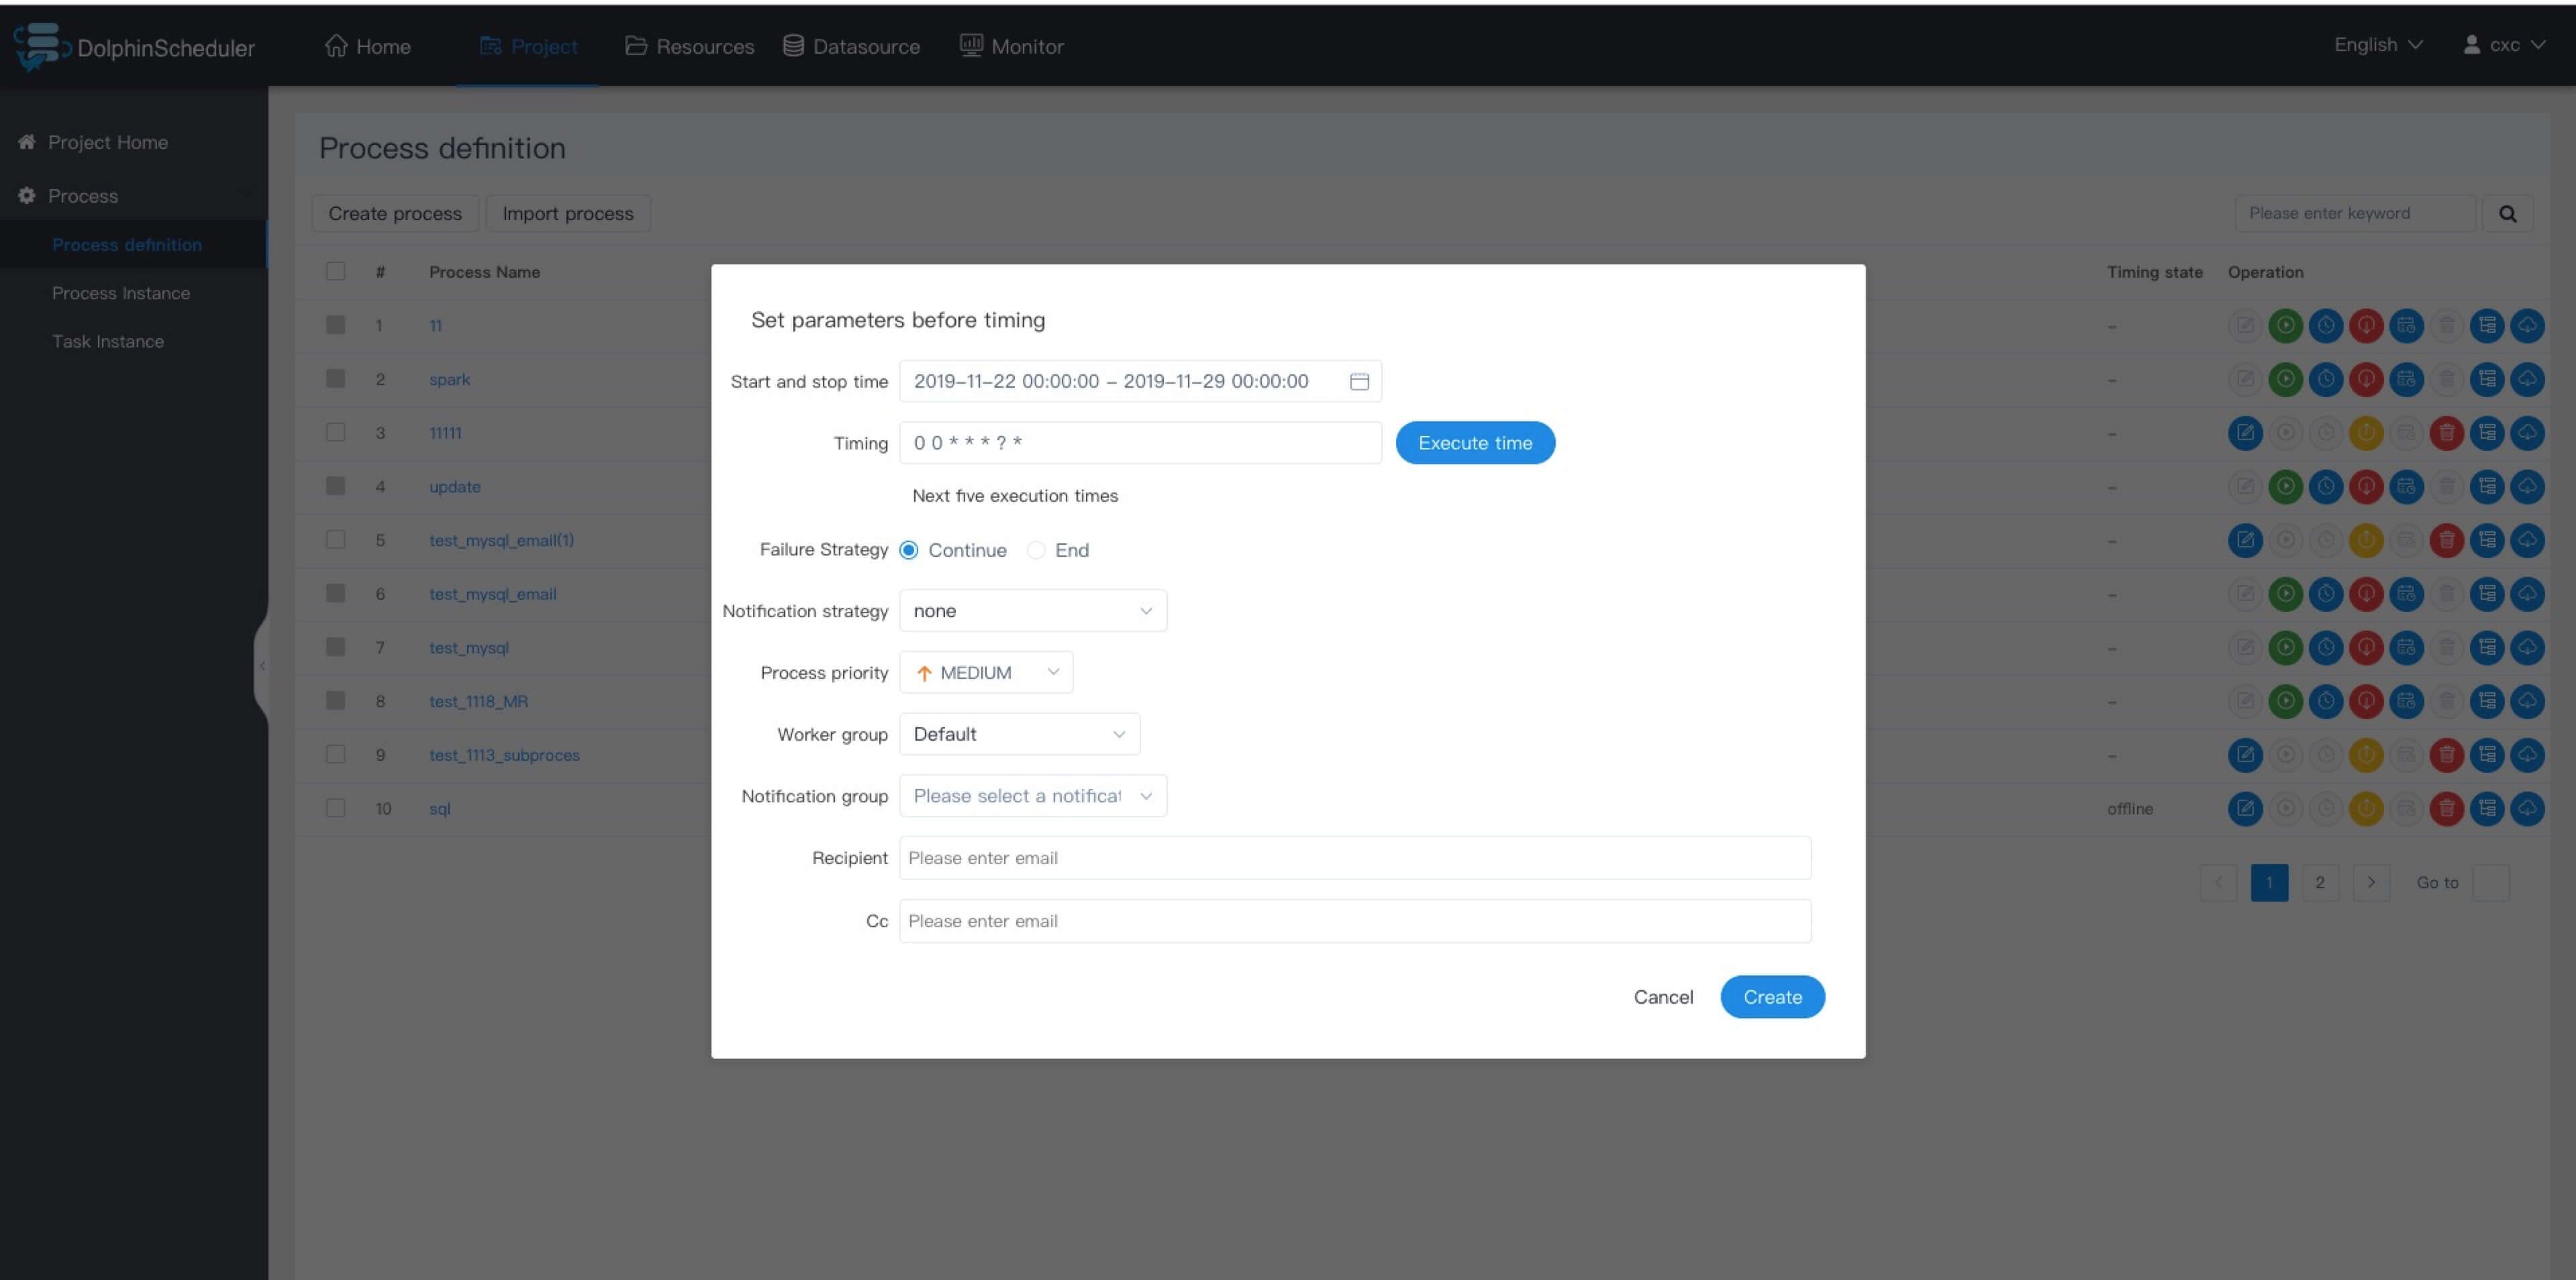
Task: Click the timing clock icon in spark row
Action: (2326, 380)
